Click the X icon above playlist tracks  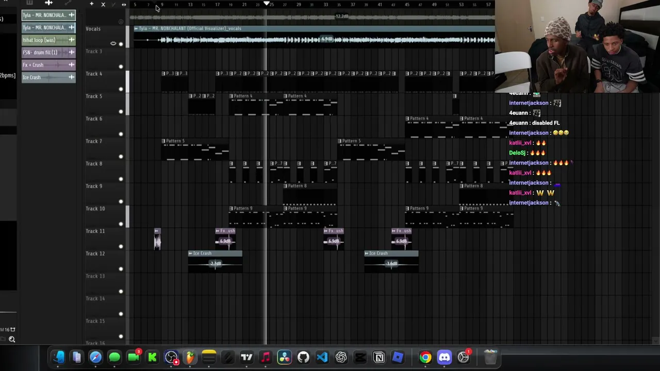coord(103,5)
